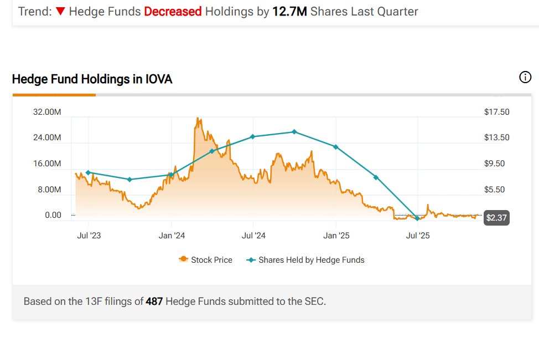Screen dimensions: 539x337
Task: Click the teal data point at Jan '24
Action: (x=171, y=175)
